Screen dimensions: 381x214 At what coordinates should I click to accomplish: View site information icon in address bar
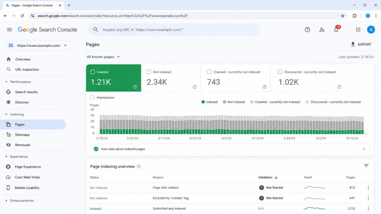tap(33, 16)
